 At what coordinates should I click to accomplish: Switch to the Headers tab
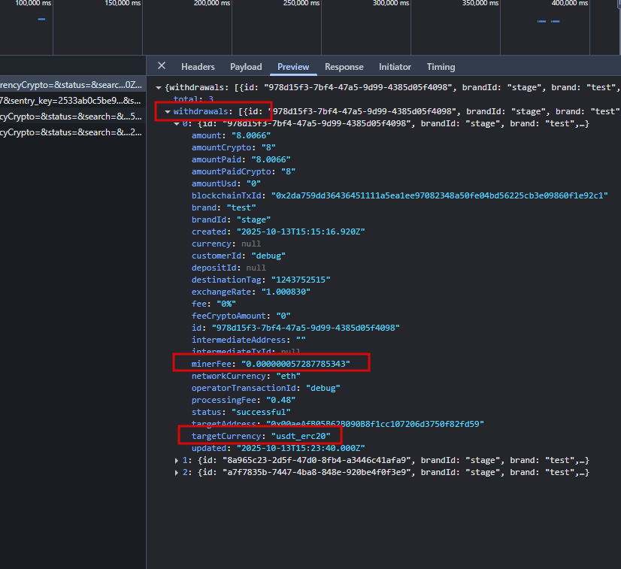click(198, 67)
